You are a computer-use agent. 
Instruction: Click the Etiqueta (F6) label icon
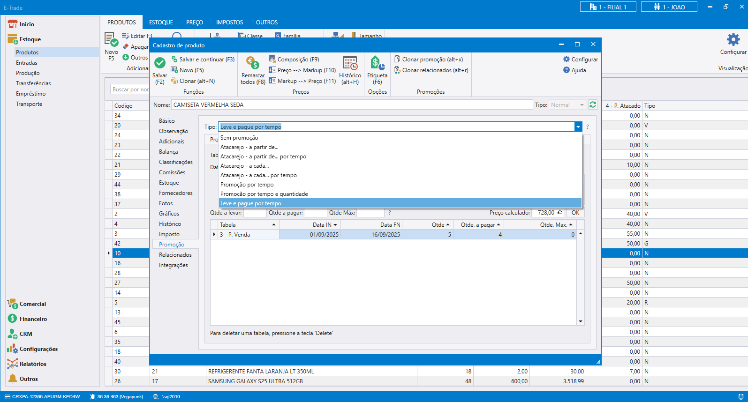[x=377, y=63]
